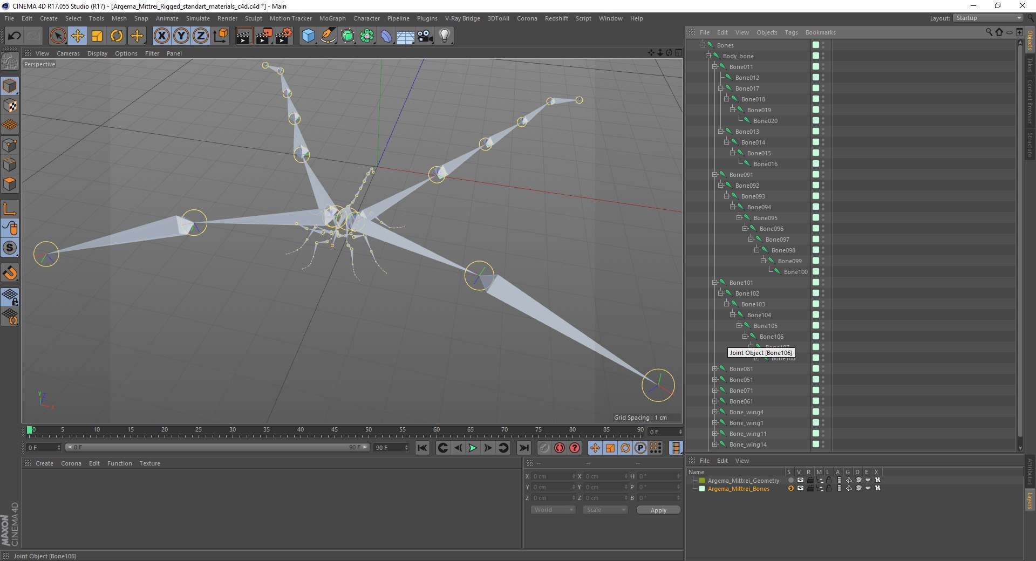Collapse the Bone101 hierarchy

(x=714, y=283)
